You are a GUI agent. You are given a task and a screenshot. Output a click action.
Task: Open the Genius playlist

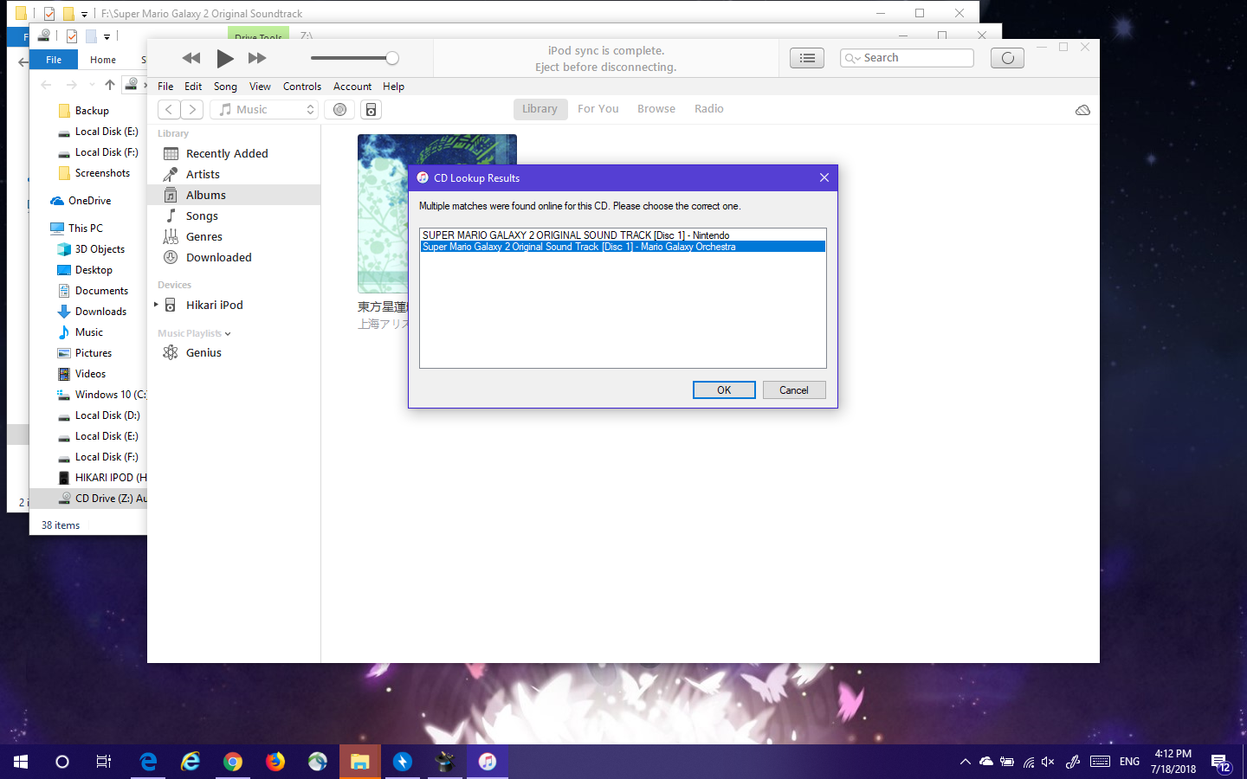click(234, 352)
